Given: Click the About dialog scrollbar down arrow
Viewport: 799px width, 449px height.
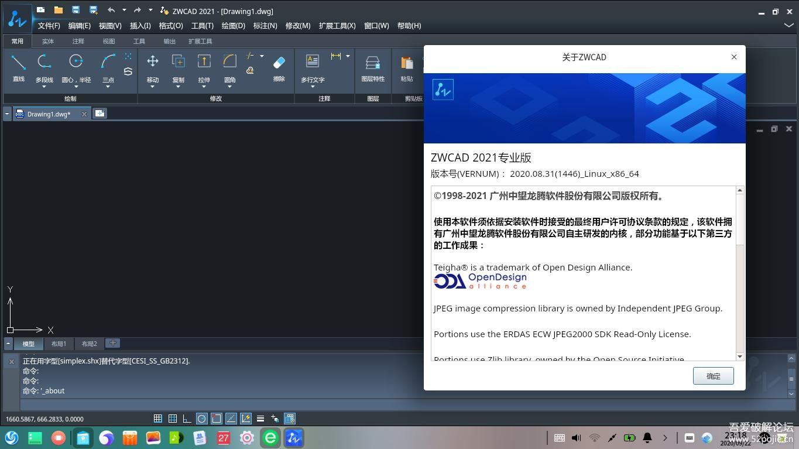Looking at the screenshot, I should click(x=740, y=357).
